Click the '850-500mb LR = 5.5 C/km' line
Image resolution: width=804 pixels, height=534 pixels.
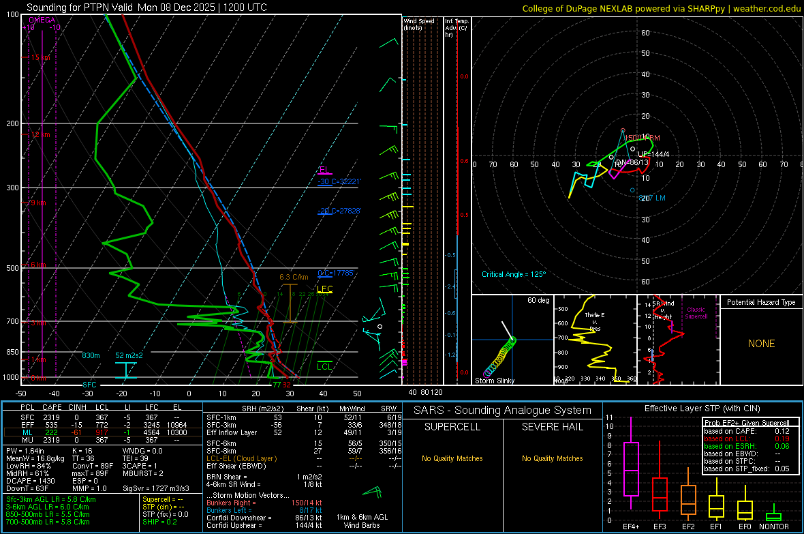[x=48, y=514]
